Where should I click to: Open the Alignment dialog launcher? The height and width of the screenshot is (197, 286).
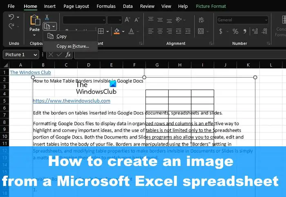point(211,43)
